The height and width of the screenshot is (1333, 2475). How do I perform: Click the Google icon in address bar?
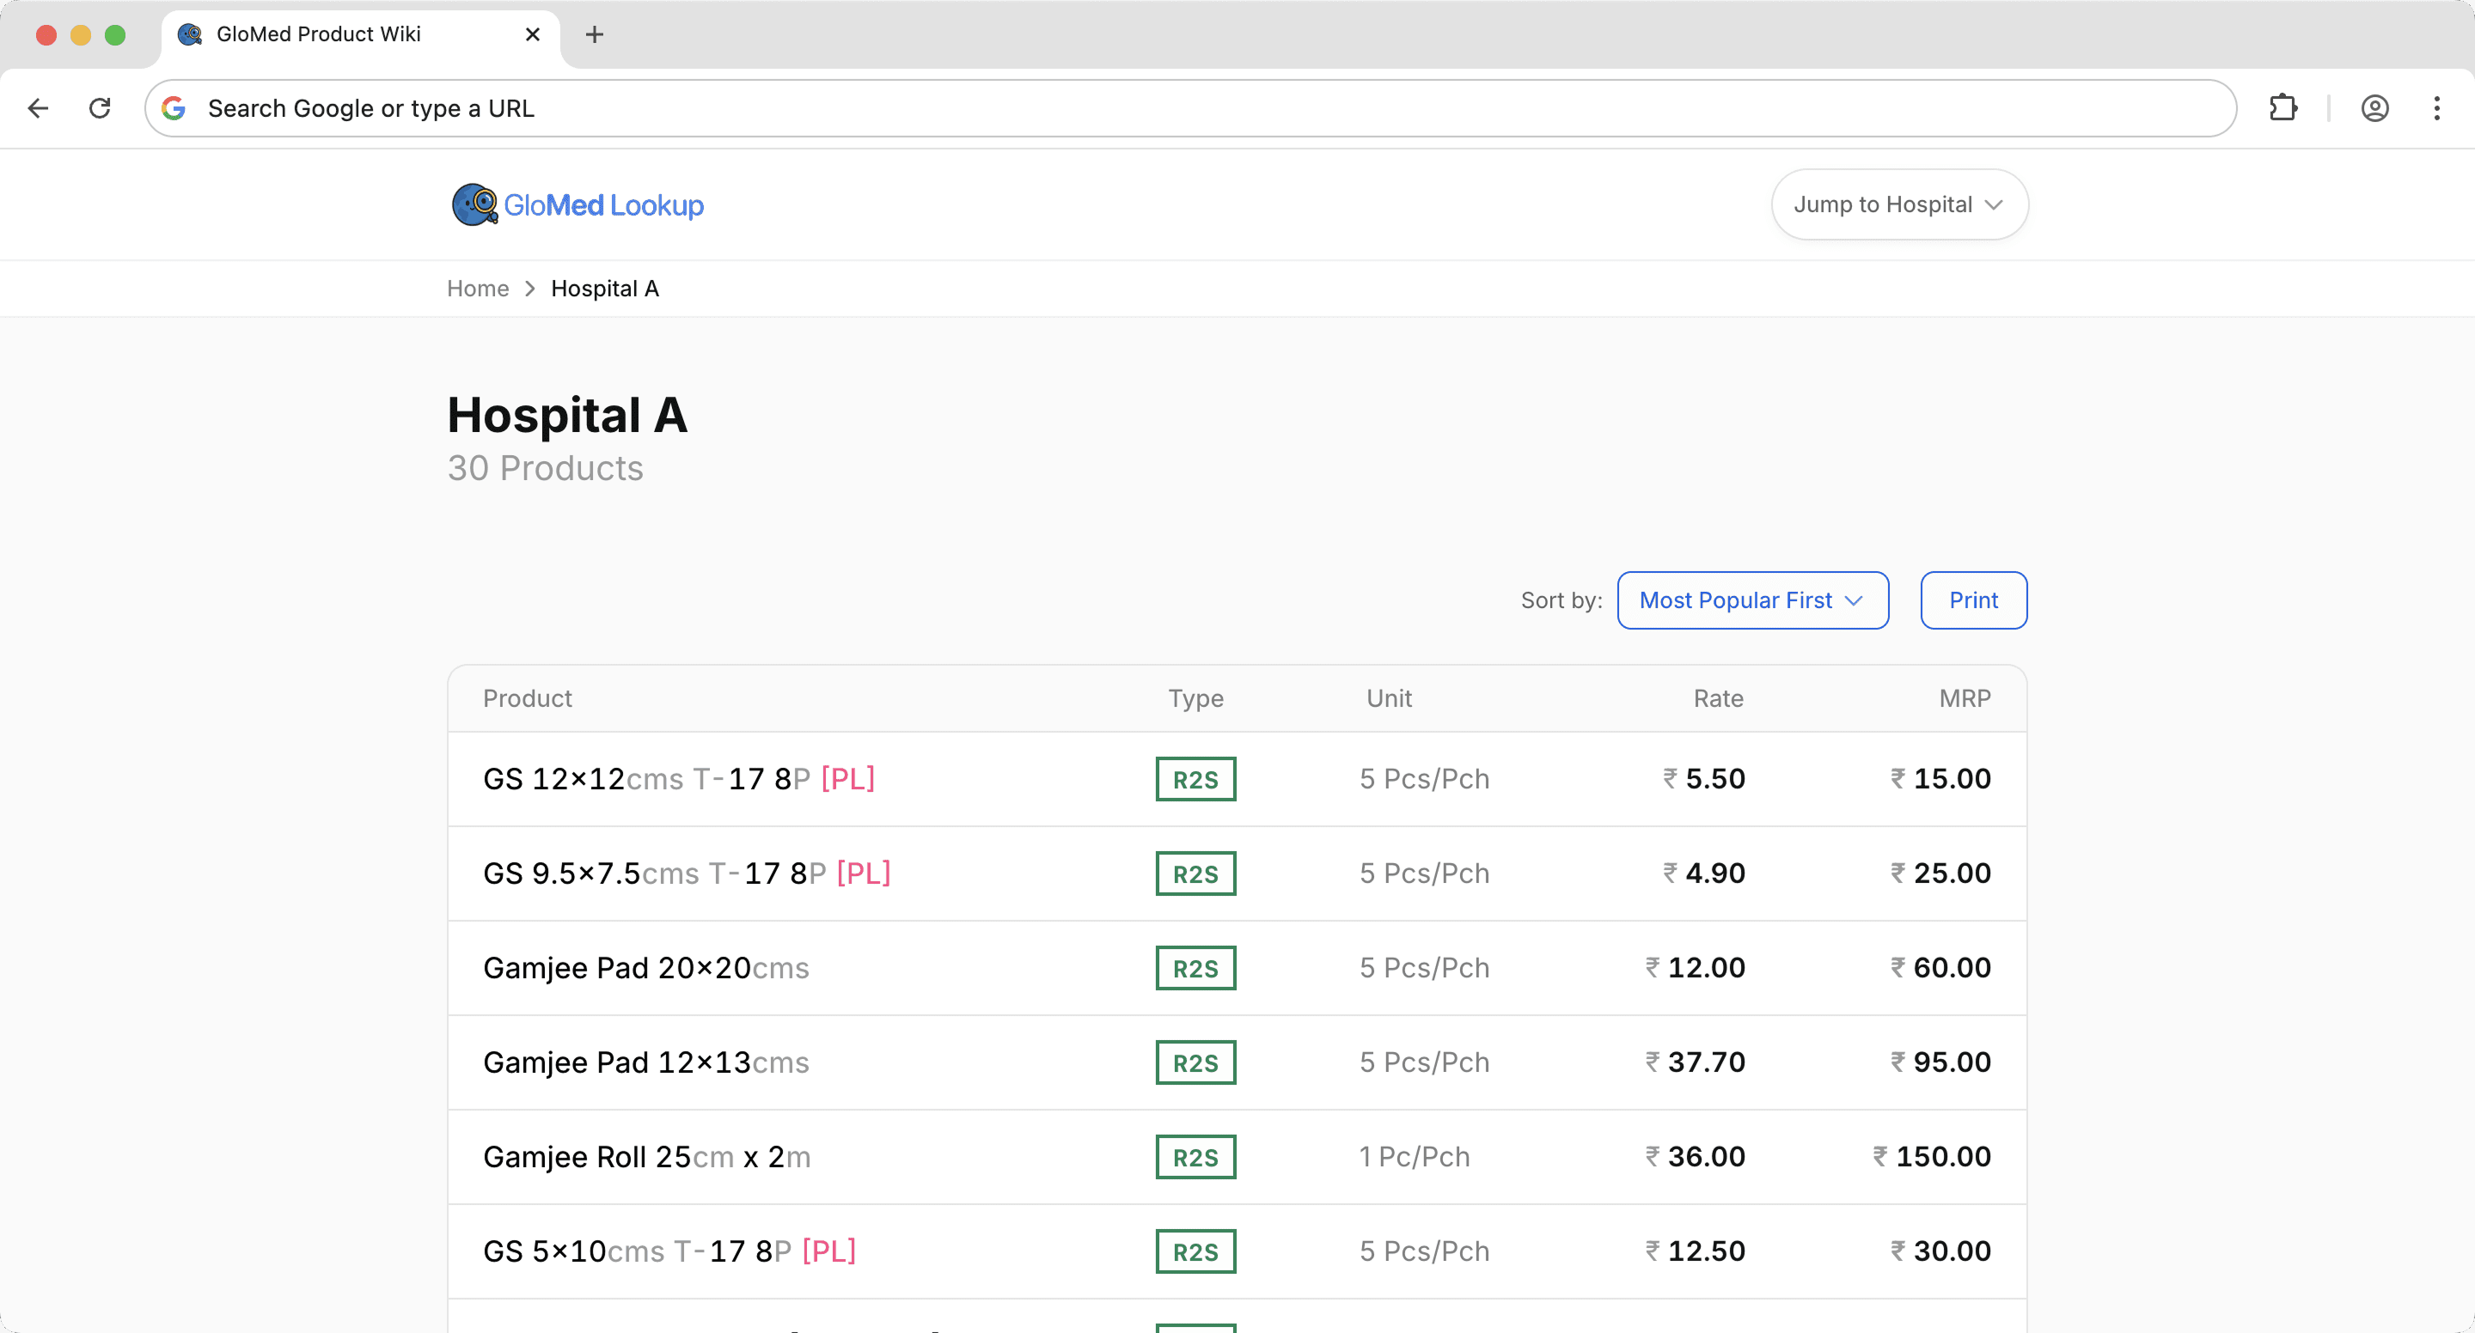point(174,108)
